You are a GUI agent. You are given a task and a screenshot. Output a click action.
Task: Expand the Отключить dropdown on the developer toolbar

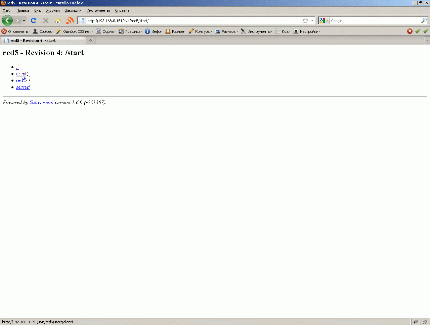(16, 31)
